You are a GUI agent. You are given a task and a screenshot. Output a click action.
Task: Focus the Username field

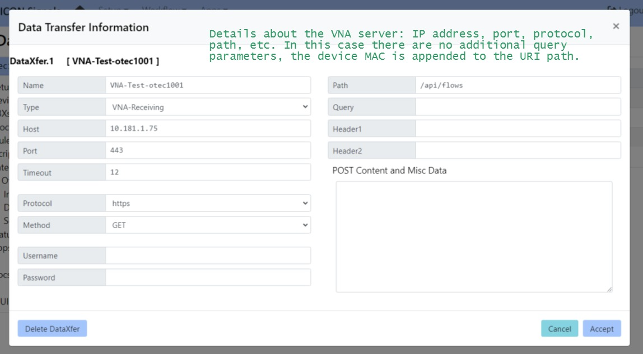(208, 256)
